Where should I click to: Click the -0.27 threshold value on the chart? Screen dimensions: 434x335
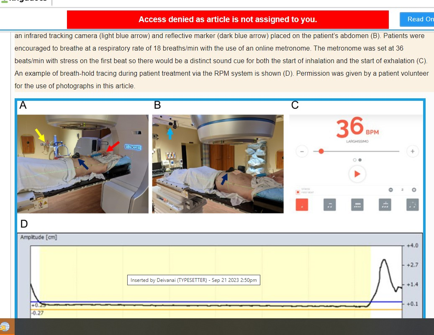coord(37,313)
